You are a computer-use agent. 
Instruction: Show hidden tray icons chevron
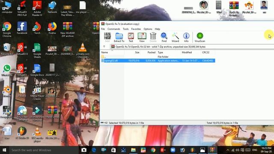click(228, 150)
